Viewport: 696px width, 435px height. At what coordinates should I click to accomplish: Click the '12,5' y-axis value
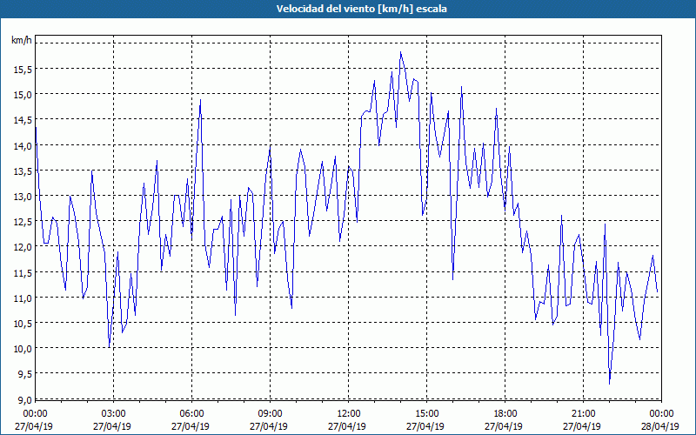(23, 222)
